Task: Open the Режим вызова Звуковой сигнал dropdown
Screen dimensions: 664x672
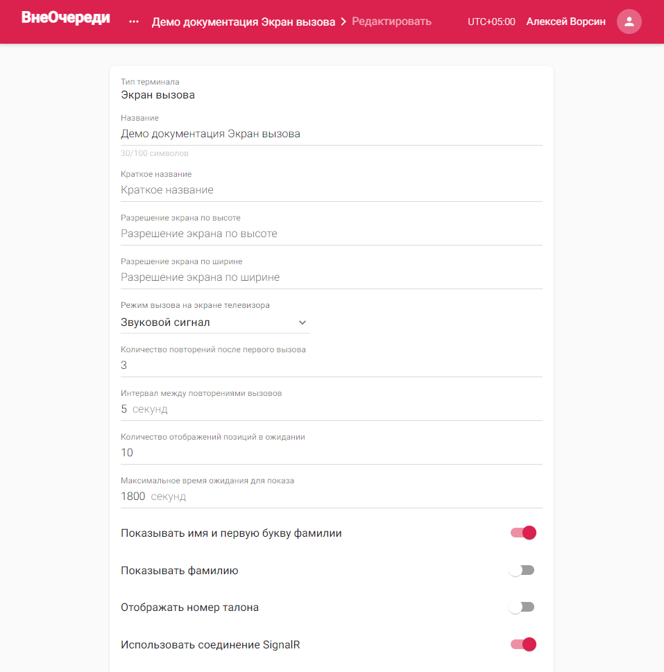Action: click(x=215, y=322)
